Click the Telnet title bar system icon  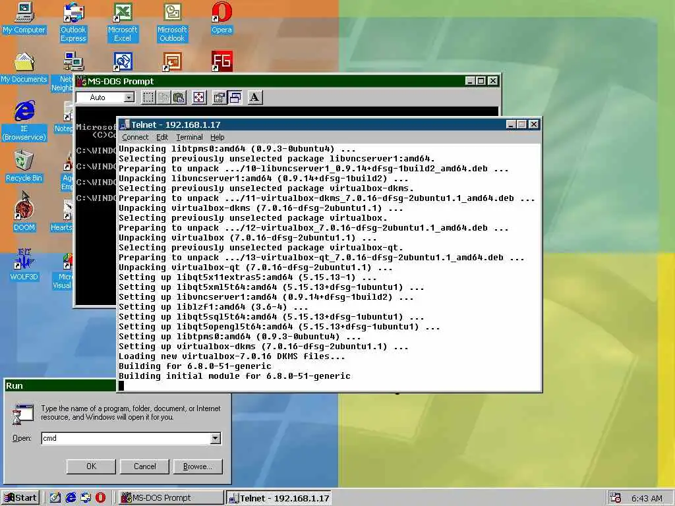point(125,125)
